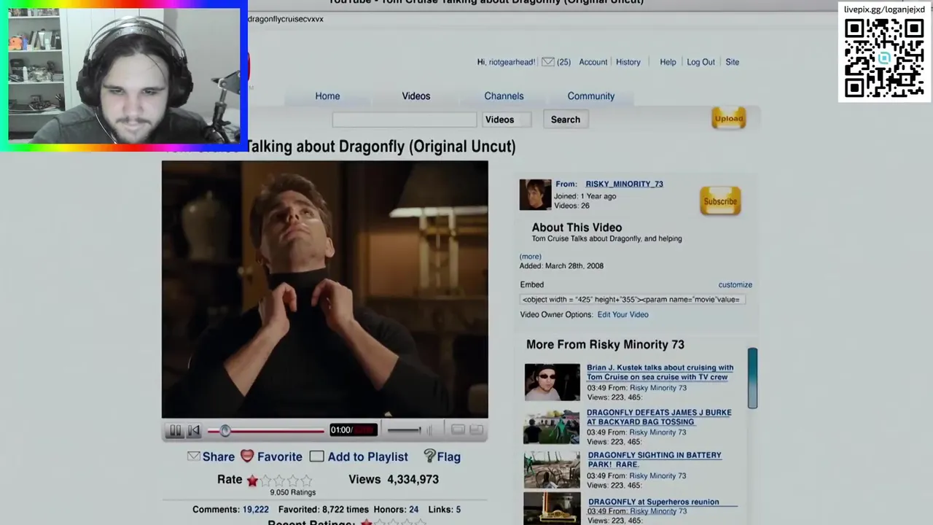Rate the video one star

[x=252, y=481]
